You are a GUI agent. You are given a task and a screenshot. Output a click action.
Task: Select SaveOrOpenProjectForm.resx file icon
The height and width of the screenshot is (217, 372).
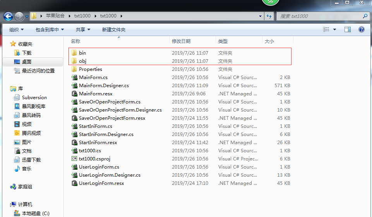tap(74, 118)
